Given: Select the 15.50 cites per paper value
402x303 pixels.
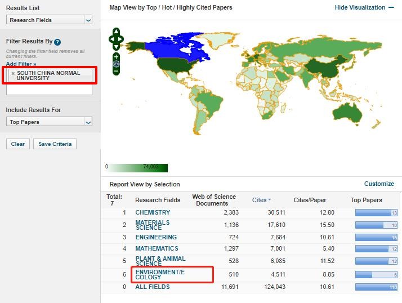Looking at the screenshot, I should coord(327,225).
